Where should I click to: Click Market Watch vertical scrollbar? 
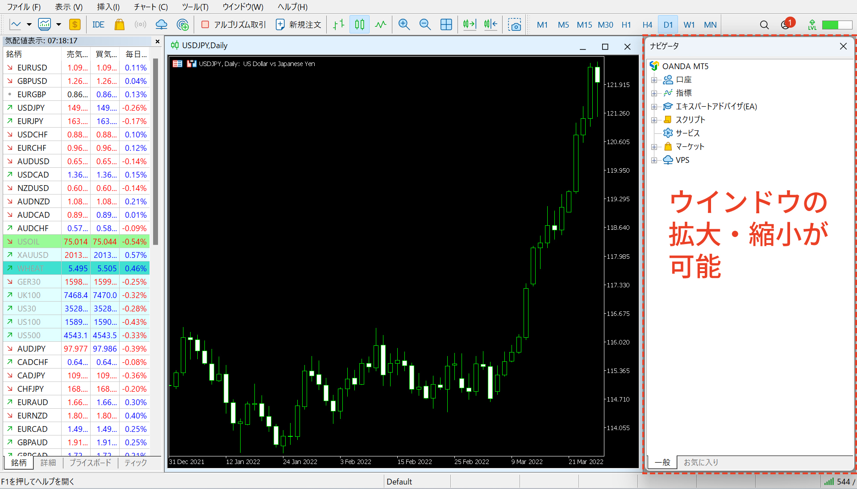point(156,152)
